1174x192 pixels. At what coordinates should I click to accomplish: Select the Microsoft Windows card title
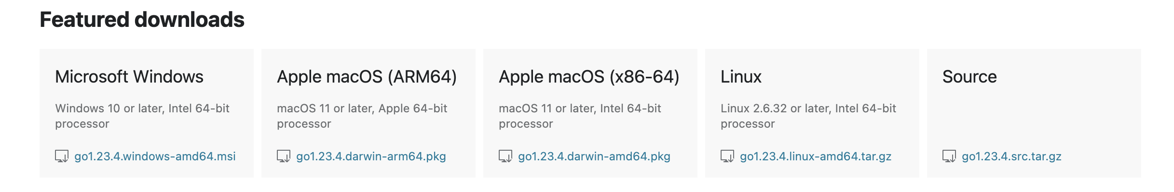129,77
